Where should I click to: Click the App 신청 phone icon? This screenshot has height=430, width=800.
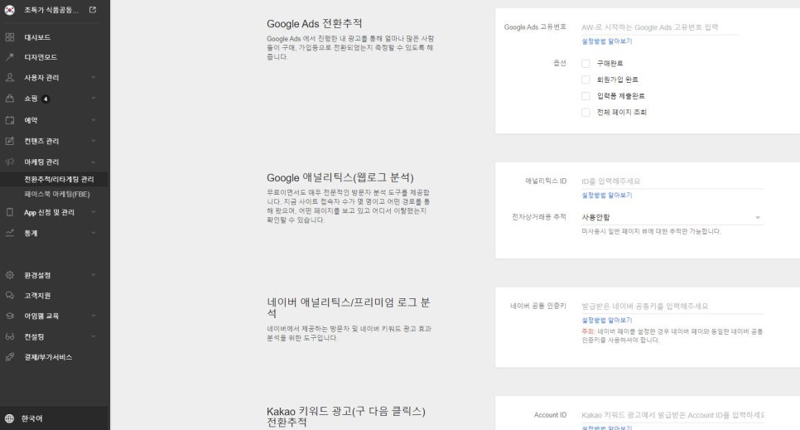pyautogui.click(x=10, y=212)
